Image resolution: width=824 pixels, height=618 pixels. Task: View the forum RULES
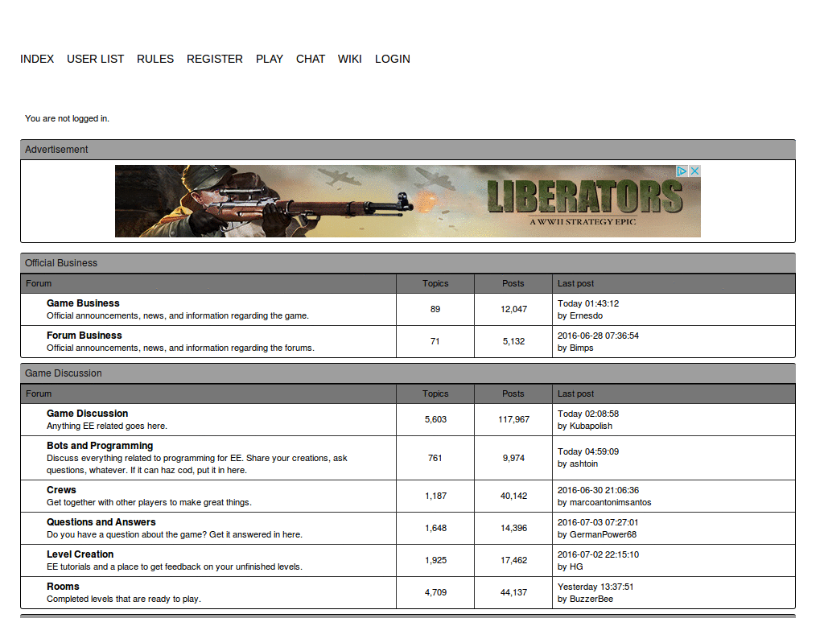click(155, 59)
